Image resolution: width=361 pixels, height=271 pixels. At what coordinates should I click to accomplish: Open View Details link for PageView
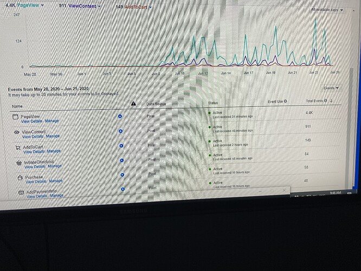32,121
